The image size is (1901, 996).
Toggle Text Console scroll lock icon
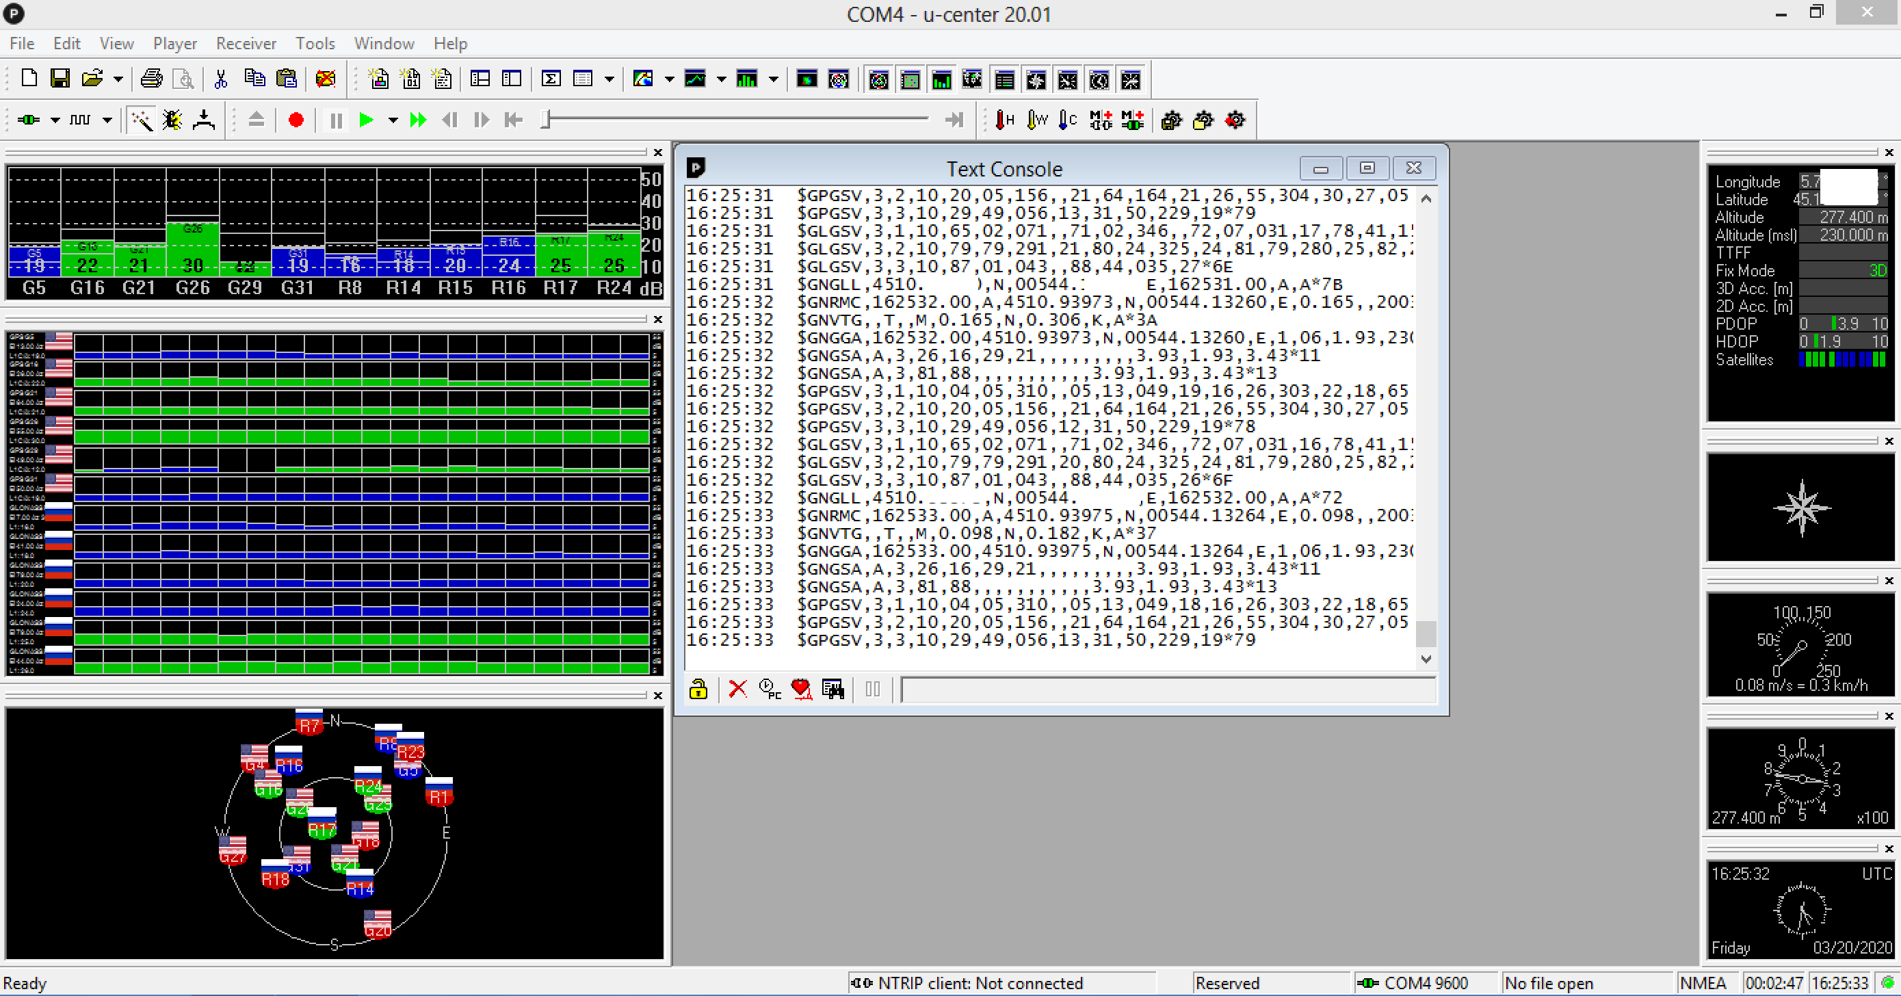click(698, 689)
